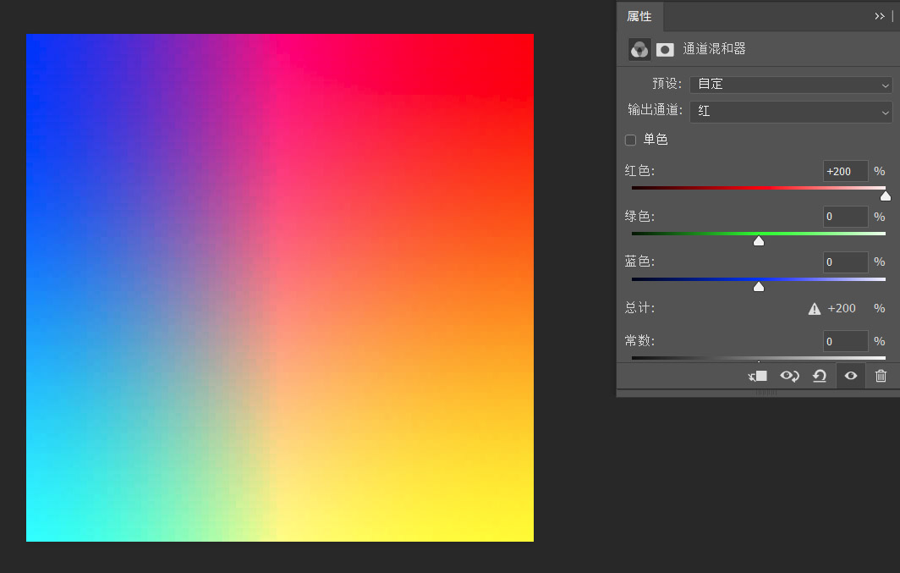900x573 pixels.
Task: Click the 蓝色 slider handle
Action: pyautogui.click(x=758, y=287)
